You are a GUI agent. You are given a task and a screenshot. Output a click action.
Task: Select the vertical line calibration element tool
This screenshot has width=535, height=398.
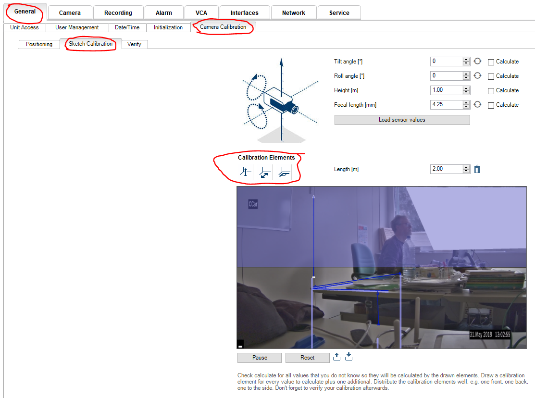click(246, 172)
